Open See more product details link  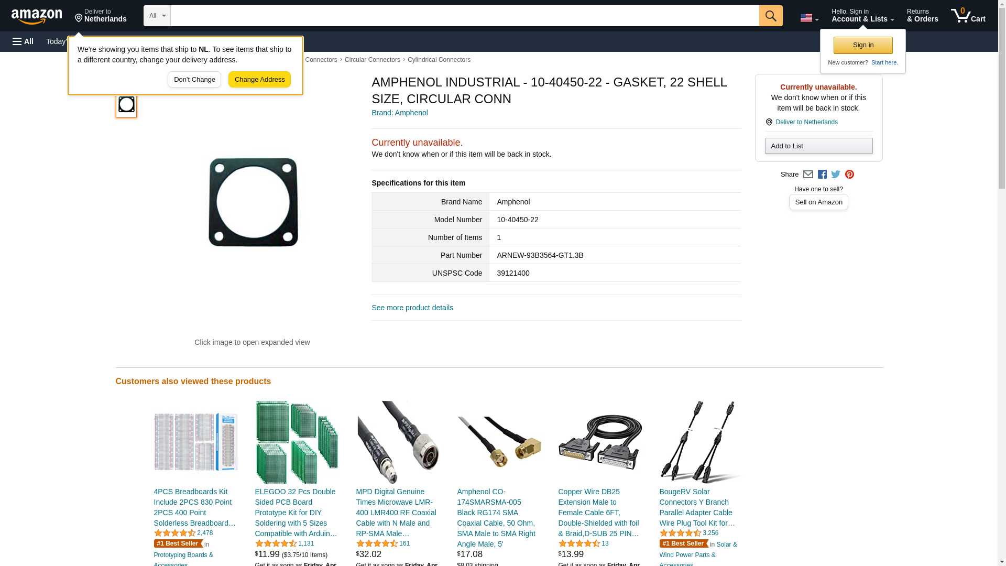[412, 308]
